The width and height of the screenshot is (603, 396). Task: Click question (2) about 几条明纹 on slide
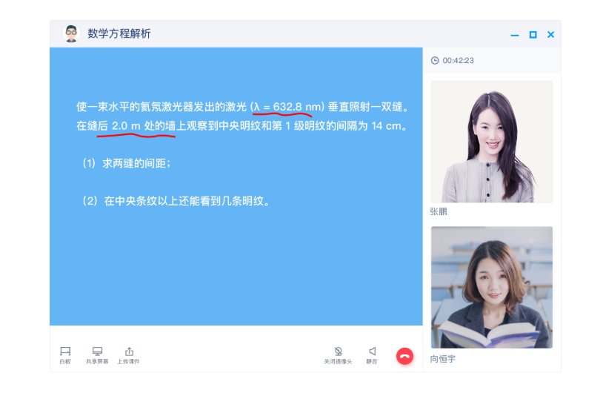coord(176,200)
